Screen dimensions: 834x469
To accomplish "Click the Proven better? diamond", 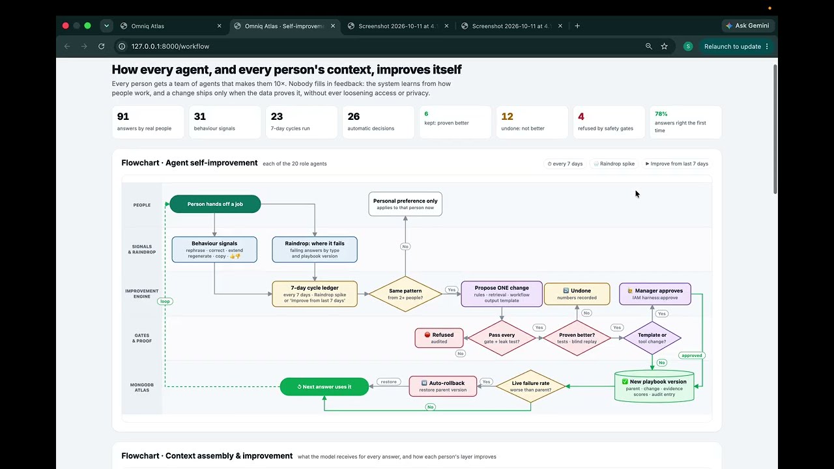I will click(577, 337).
